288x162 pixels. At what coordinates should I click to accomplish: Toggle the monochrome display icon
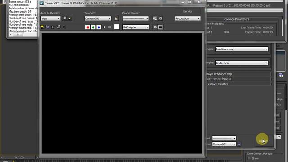110,27
